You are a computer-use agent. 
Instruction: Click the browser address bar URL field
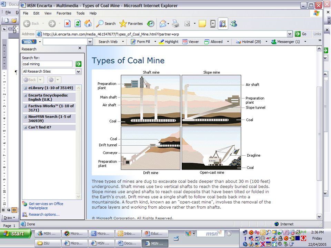point(162,34)
